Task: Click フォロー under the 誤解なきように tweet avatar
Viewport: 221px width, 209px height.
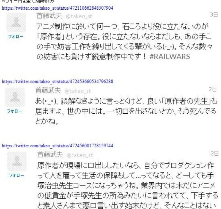Action: 14,111
